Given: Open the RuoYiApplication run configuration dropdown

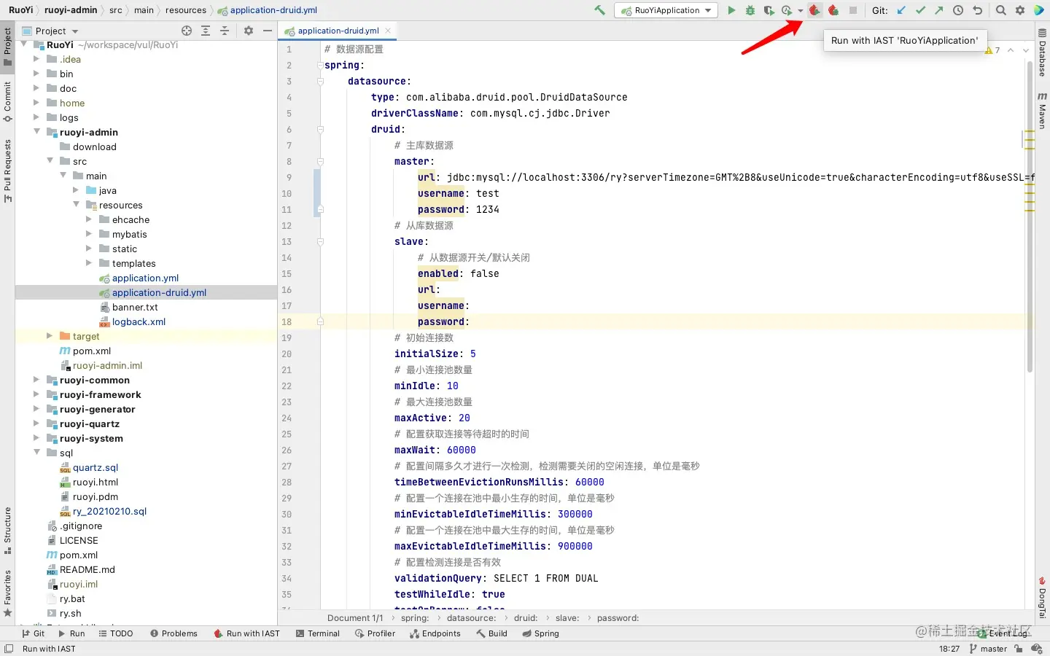Looking at the screenshot, I should point(666,10).
